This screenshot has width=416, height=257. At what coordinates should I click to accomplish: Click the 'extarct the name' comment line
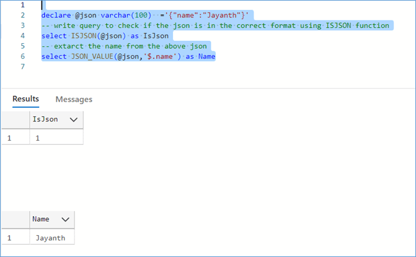(x=124, y=46)
